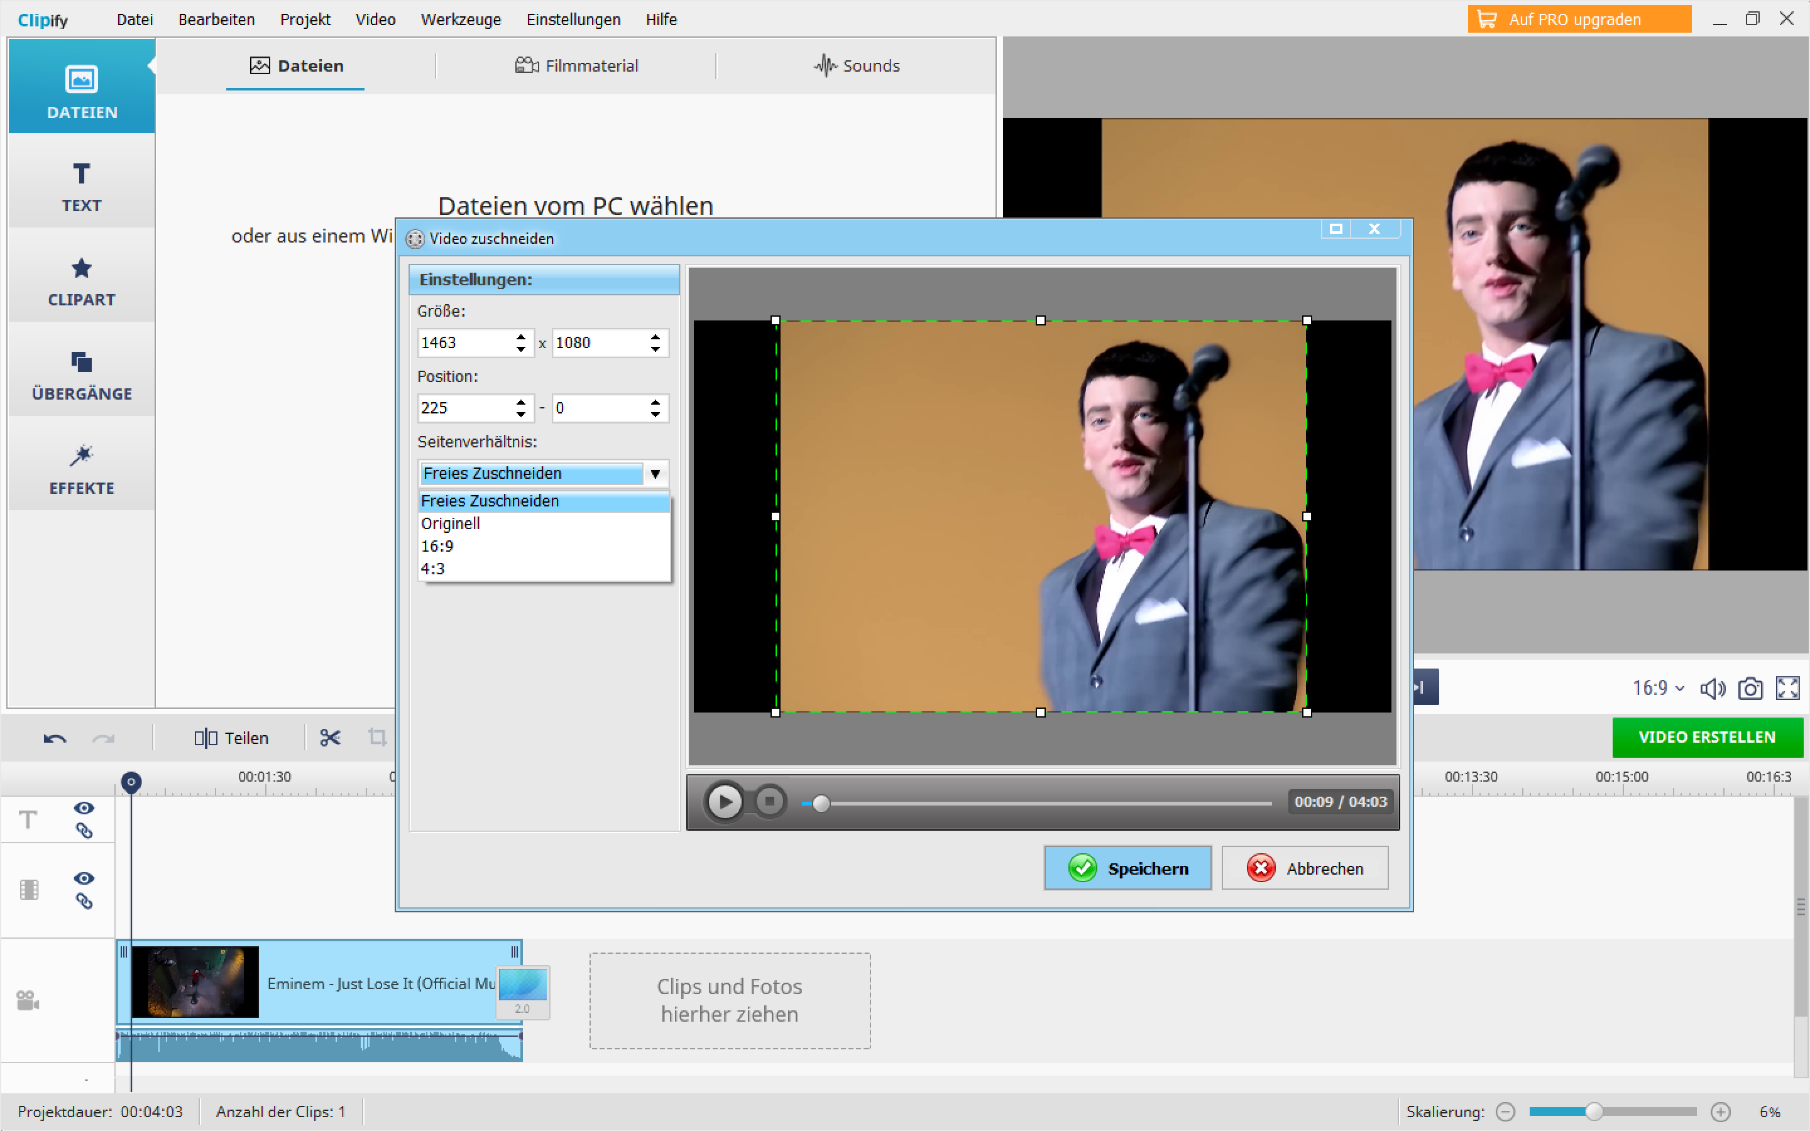
Task: Take a snapshot with the camera icon
Action: tap(1751, 687)
